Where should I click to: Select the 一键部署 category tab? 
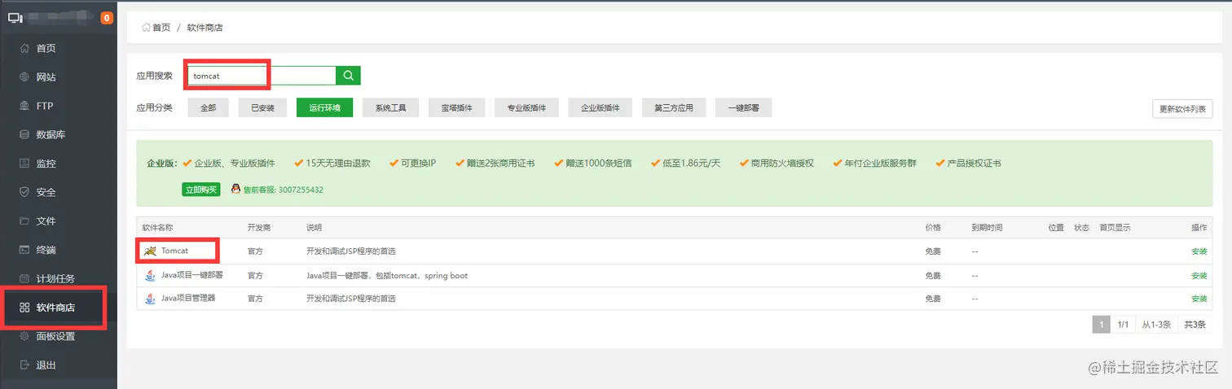743,107
